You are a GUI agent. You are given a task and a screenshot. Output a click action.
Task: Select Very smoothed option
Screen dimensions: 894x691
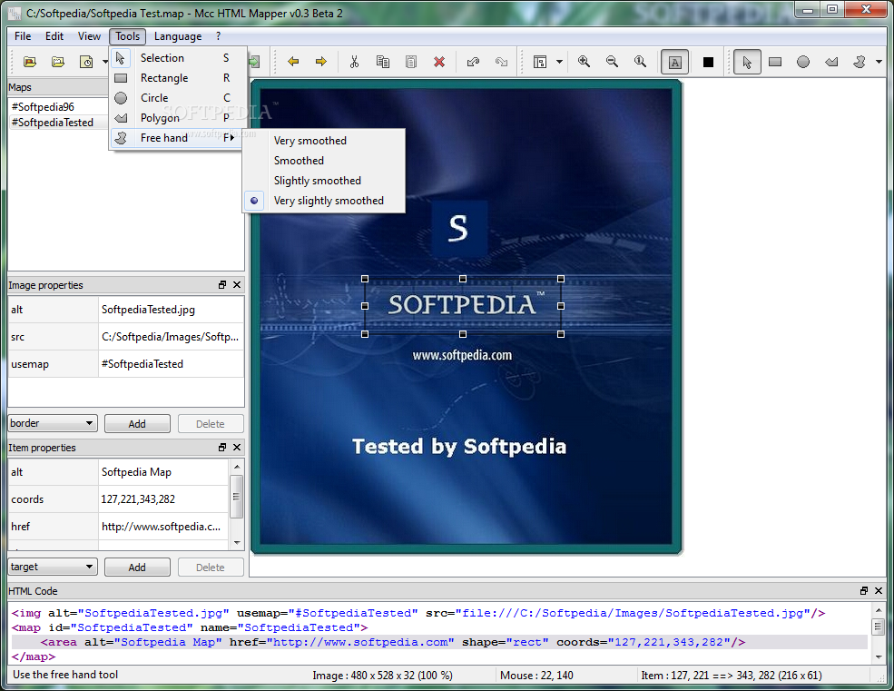tap(324, 141)
